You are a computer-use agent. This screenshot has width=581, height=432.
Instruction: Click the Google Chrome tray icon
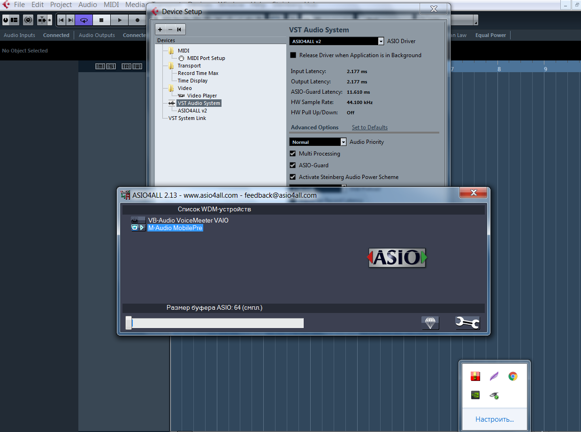(513, 376)
